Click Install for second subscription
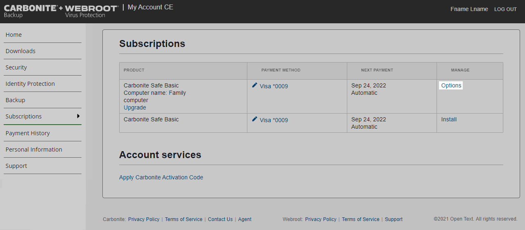The height and width of the screenshot is (230, 525). (449, 119)
